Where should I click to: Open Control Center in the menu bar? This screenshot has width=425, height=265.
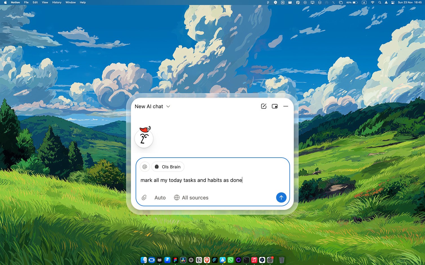tap(393, 2)
